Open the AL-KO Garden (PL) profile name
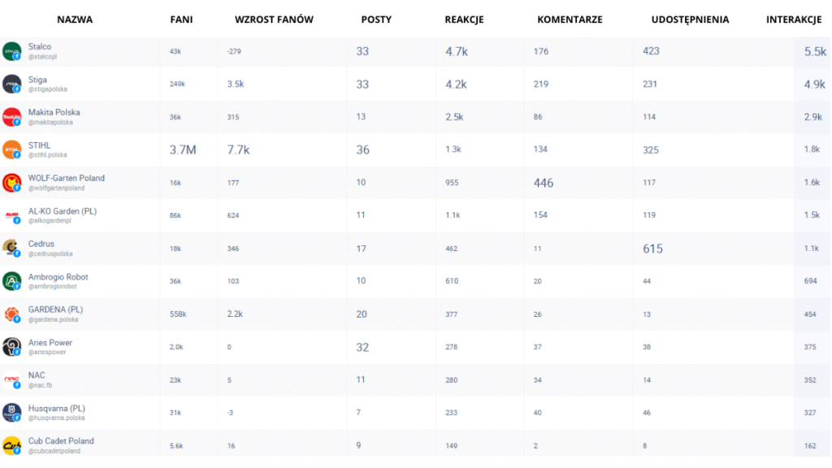The width and height of the screenshot is (832, 468). coord(63,211)
